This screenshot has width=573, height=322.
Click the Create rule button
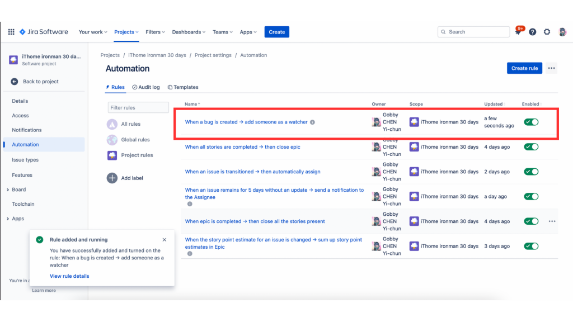(x=524, y=68)
